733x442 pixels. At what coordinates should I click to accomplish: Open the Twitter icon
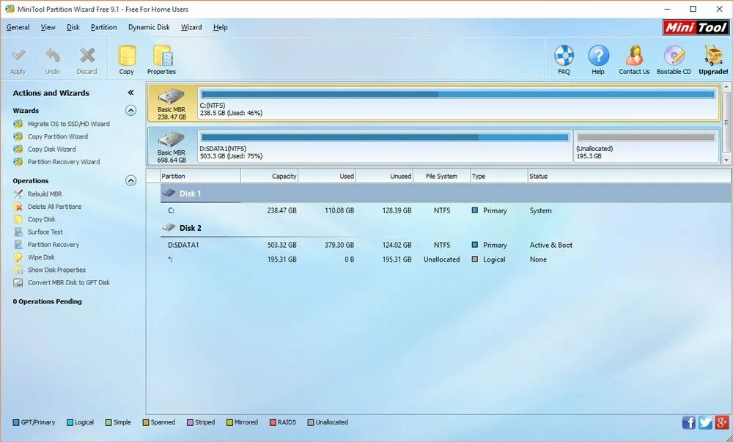[x=705, y=422]
